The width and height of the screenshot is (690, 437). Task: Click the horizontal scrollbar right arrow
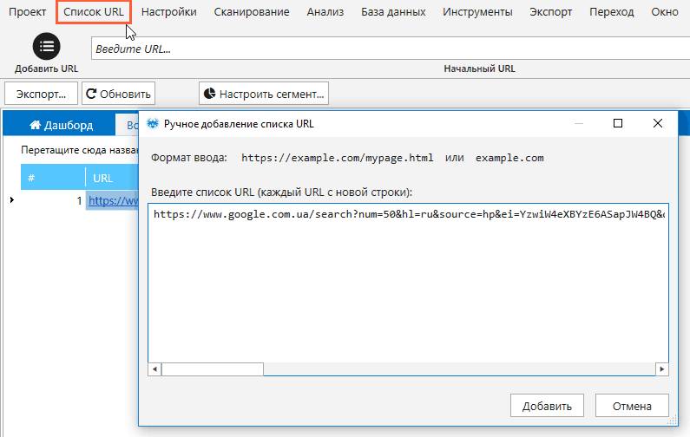[661, 369]
